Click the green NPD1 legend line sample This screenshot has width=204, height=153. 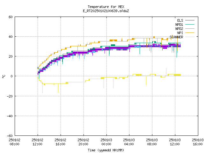coord(190,24)
